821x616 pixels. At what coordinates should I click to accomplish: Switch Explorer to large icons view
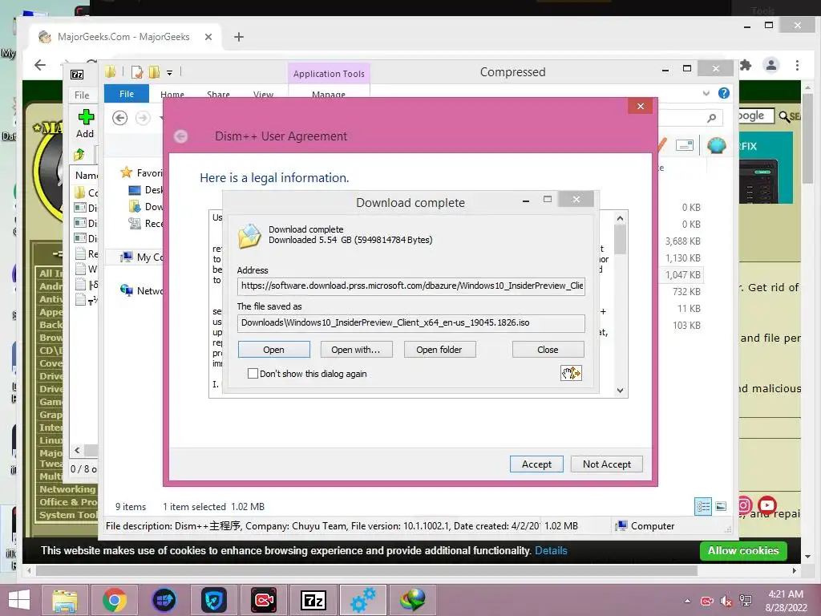[x=721, y=506]
